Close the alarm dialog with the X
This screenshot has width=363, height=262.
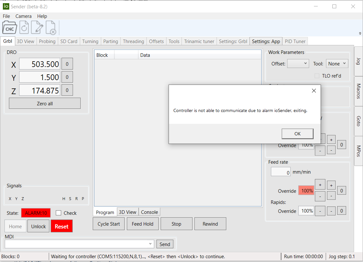[314, 91]
